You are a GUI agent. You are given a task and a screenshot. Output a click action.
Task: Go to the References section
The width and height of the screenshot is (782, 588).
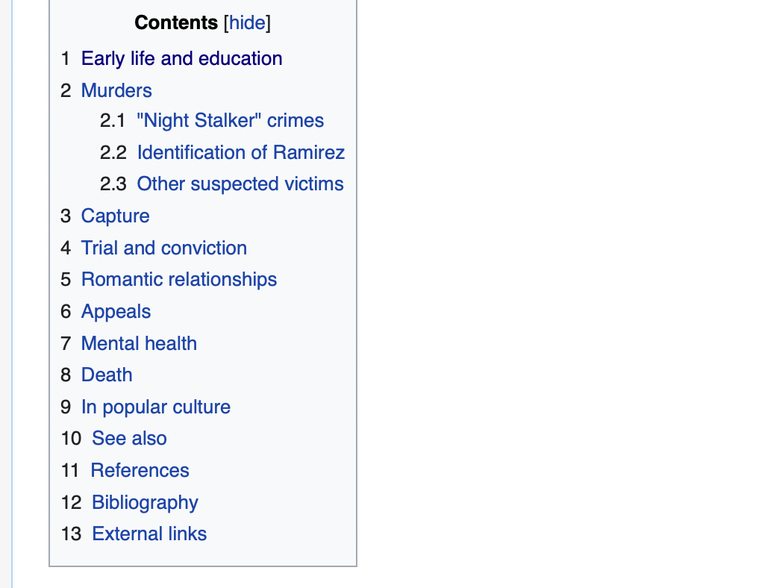pos(140,471)
